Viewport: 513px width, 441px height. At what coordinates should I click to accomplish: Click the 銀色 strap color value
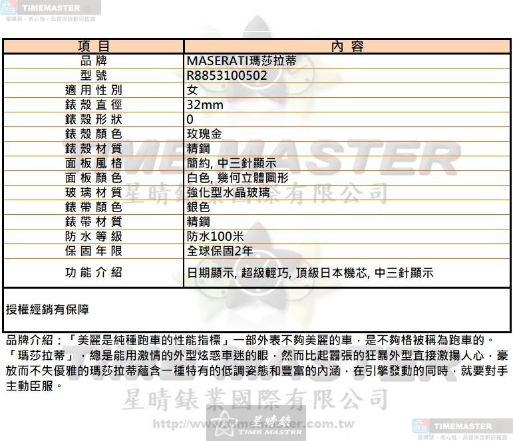point(198,207)
